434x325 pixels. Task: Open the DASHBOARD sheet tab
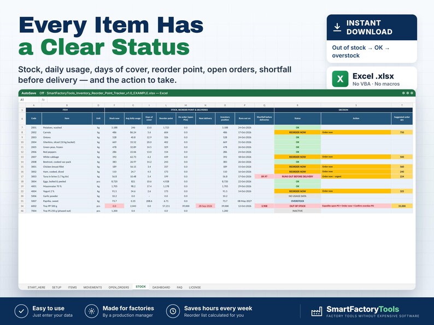click(x=161, y=287)
